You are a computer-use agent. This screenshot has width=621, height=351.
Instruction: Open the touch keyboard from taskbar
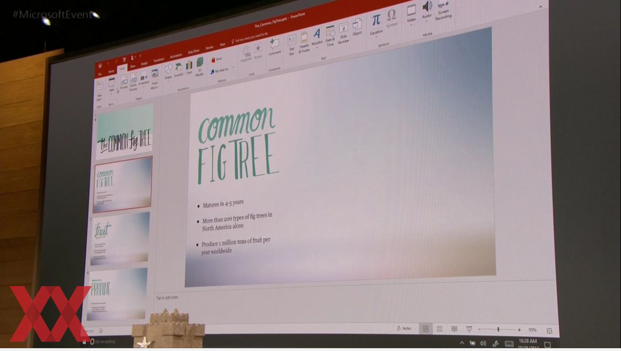coord(509,344)
